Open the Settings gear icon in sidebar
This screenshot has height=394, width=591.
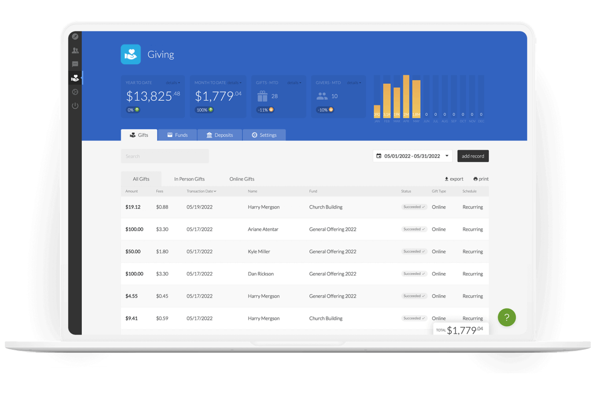point(75,92)
